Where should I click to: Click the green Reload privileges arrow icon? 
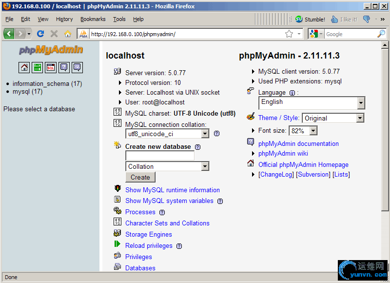(117, 244)
